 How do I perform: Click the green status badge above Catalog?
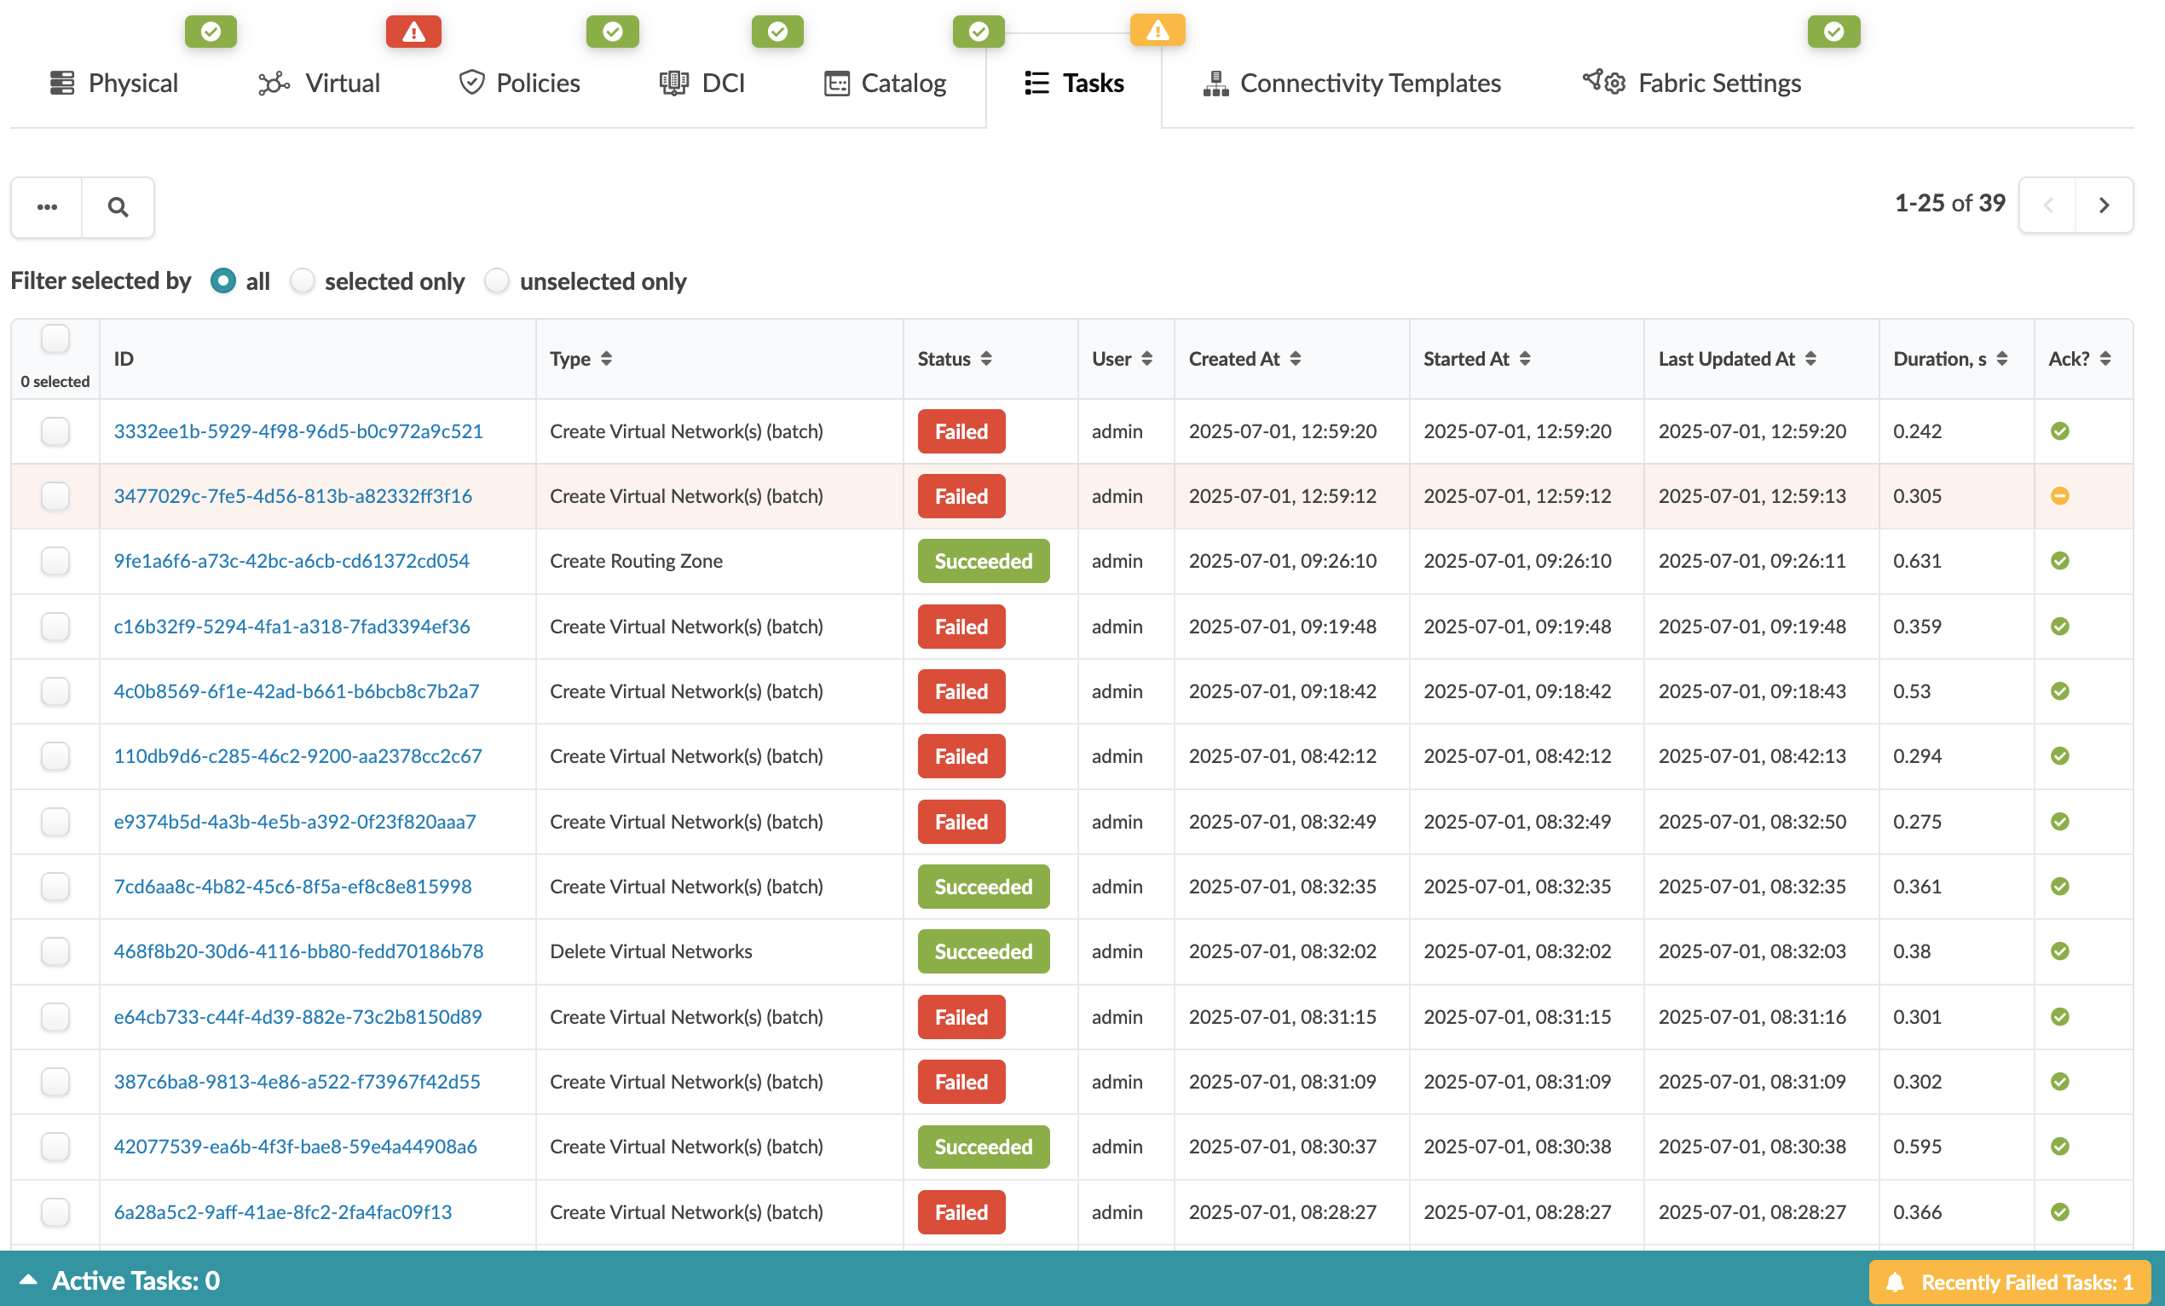click(978, 32)
